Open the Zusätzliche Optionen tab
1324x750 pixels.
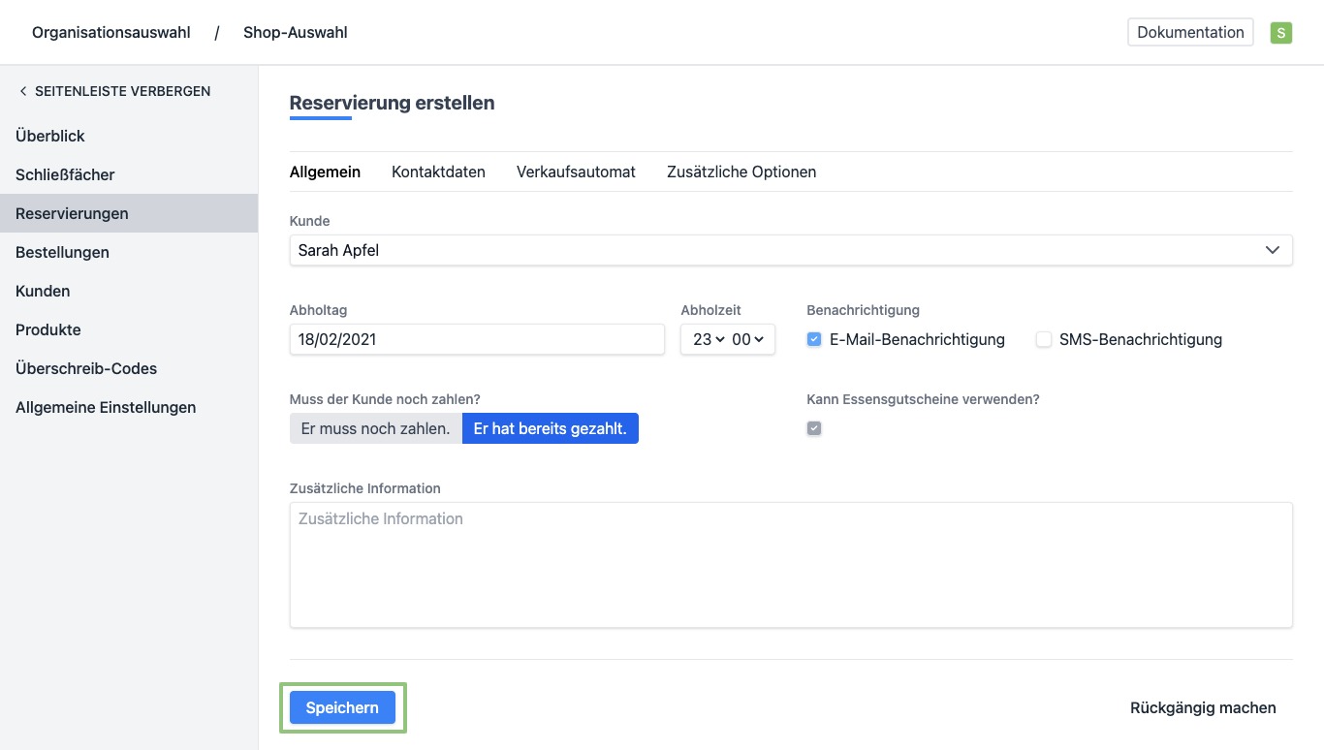click(x=741, y=172)
